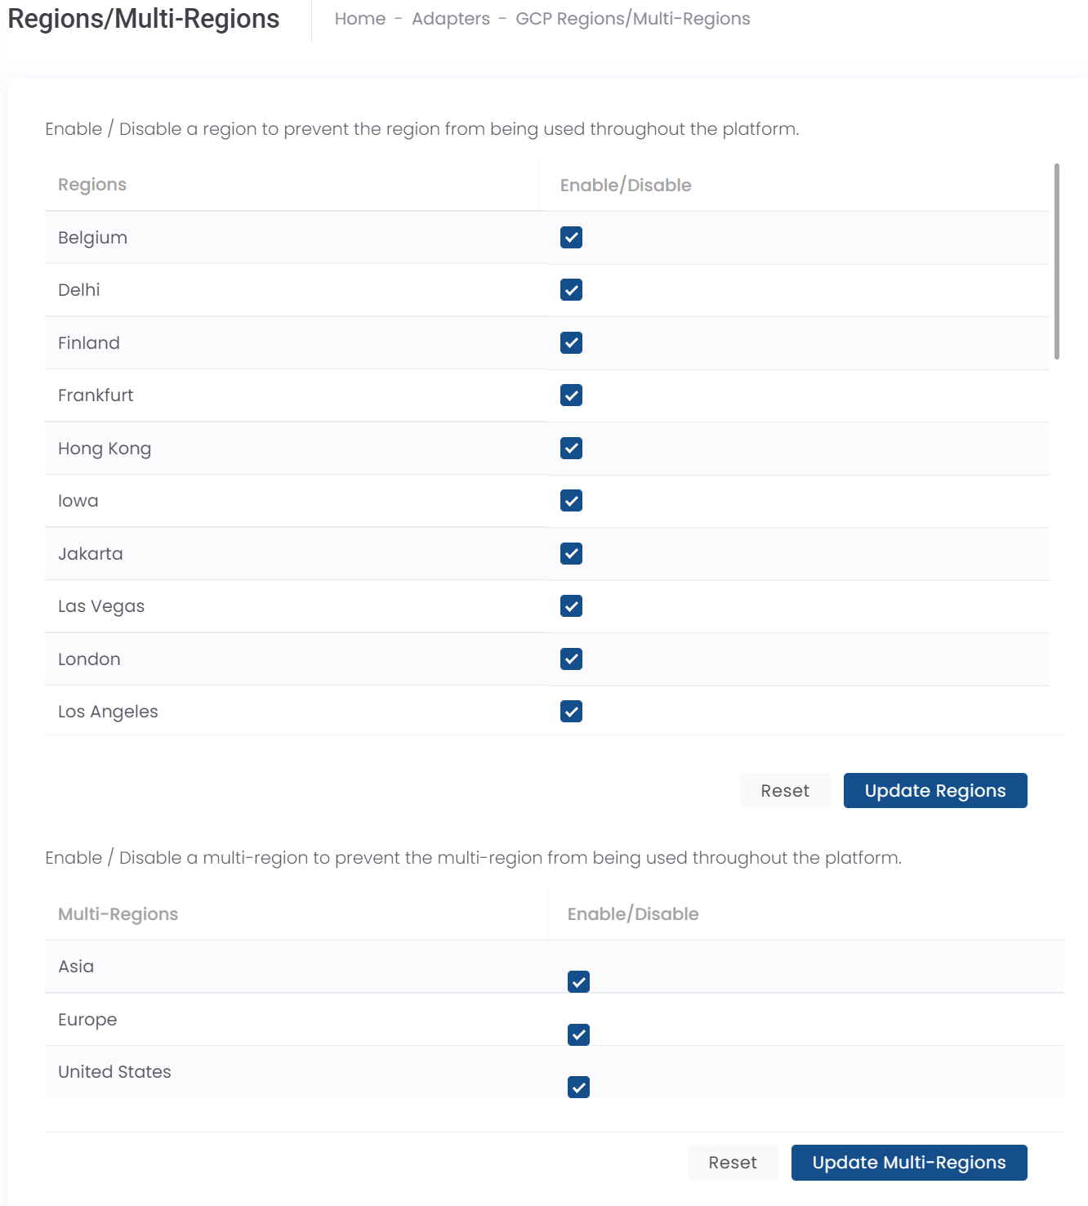1088x1206 pixels.
Task: Toggle the Hong Kong region checkbox
Action: coord(571,449)
